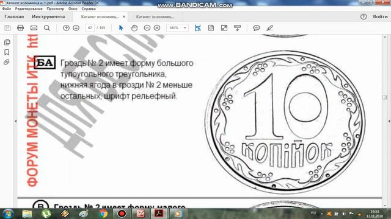Image resolution: width=391 pixels, height=219 pixels.
Task: Print the document with printer icon
Action: 20,28
